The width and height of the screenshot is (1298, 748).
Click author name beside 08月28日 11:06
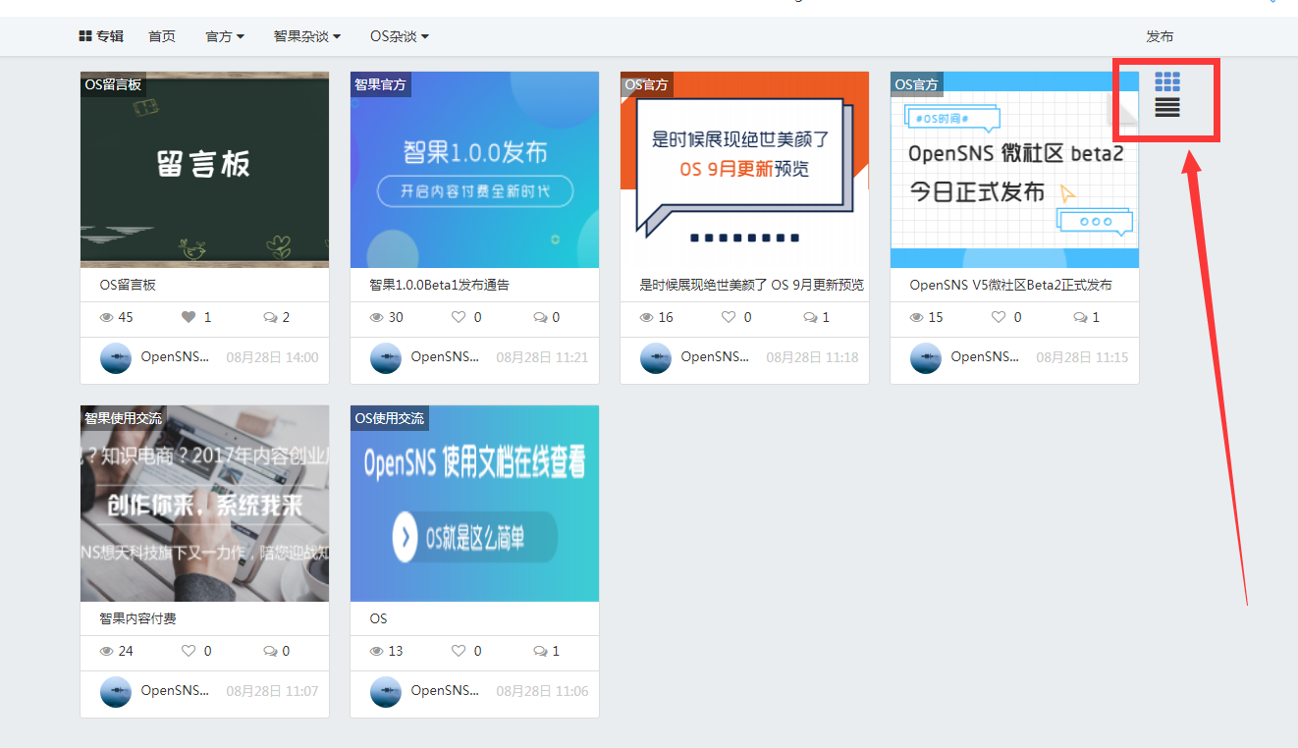point(445,691)
